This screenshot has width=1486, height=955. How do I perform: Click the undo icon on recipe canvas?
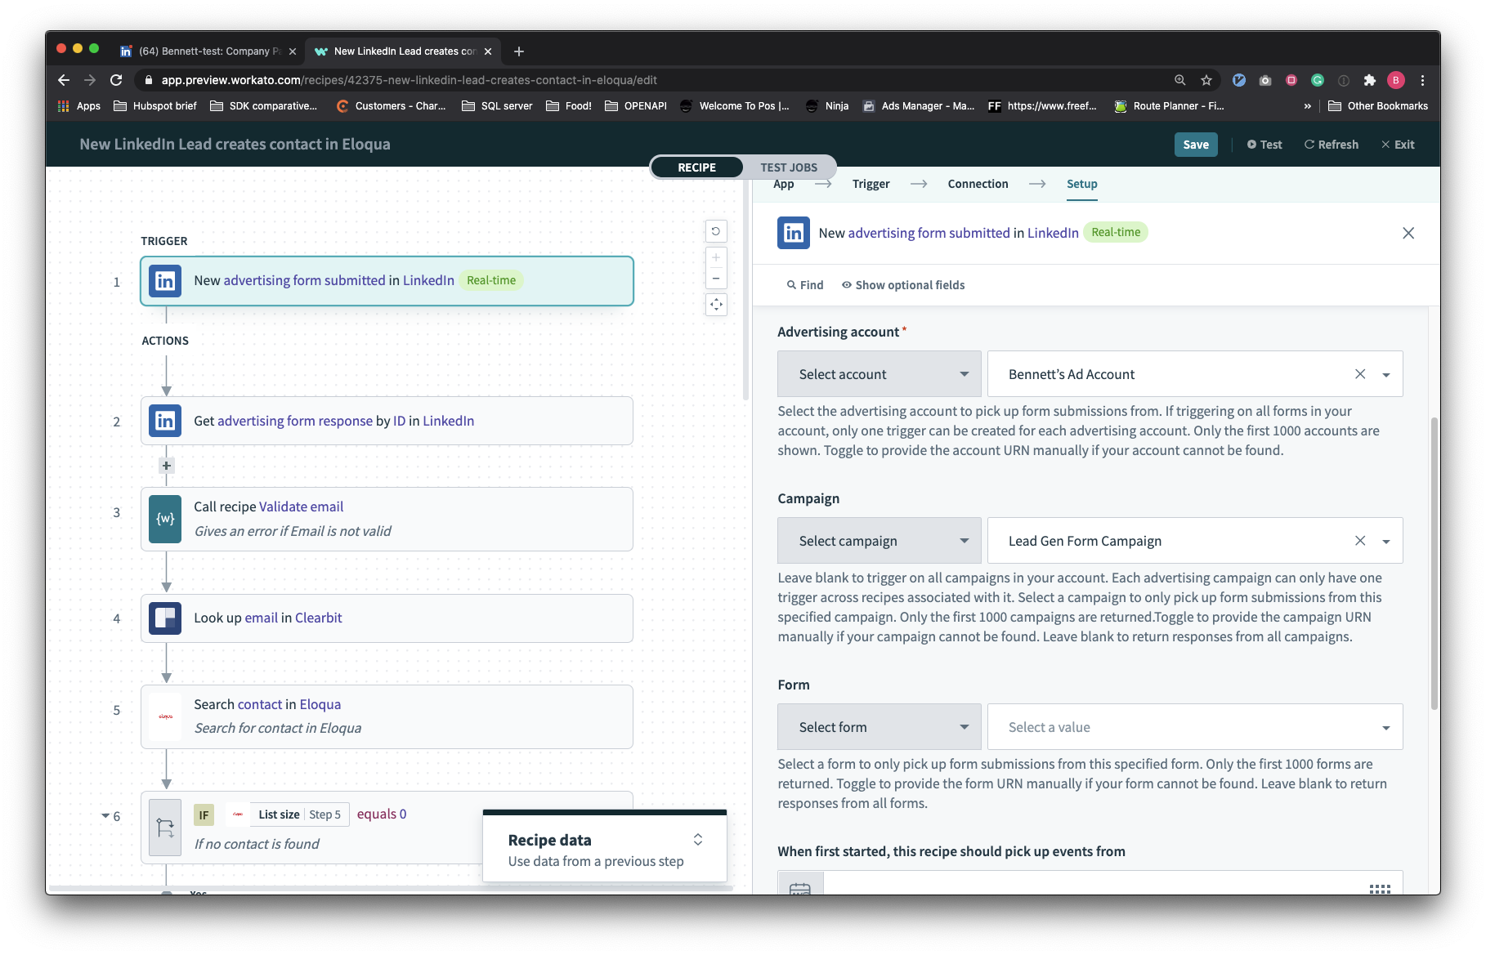click(x=716, y=231)
